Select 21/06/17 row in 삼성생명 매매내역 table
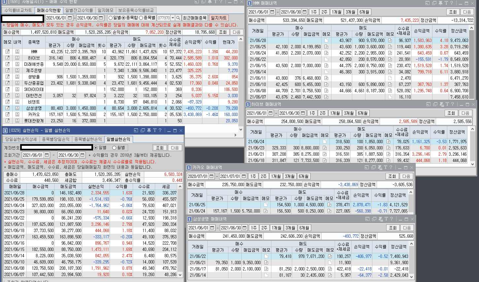This screenshot has height=282, width=479. pyautogui.click(x=299, y=269)
